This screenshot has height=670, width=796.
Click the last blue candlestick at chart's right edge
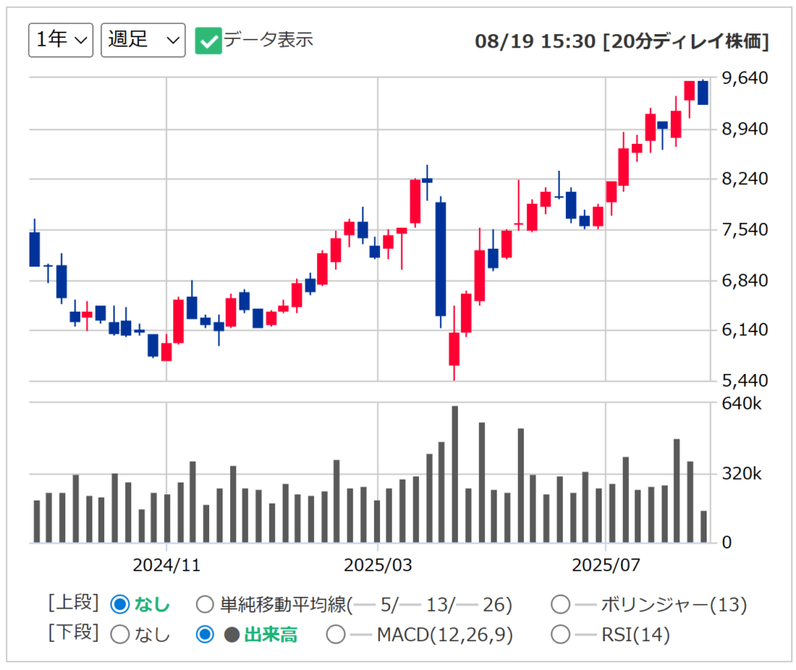coord(703,92)
